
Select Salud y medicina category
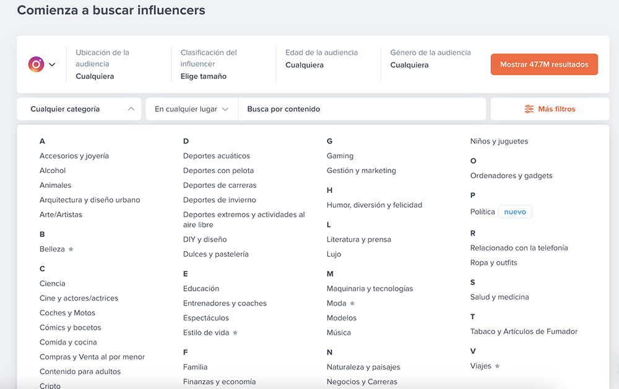coord(500,297)
